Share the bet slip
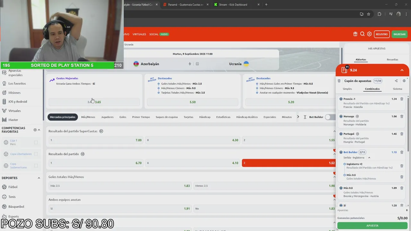Image resolution: width=411 pixels, height=231 pixels. point(396,81)
